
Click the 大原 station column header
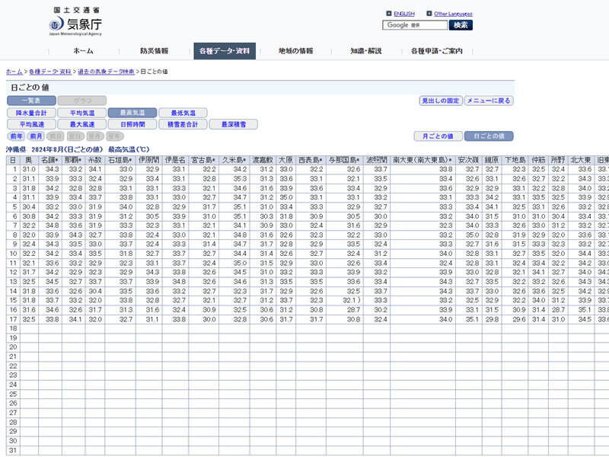286,160
